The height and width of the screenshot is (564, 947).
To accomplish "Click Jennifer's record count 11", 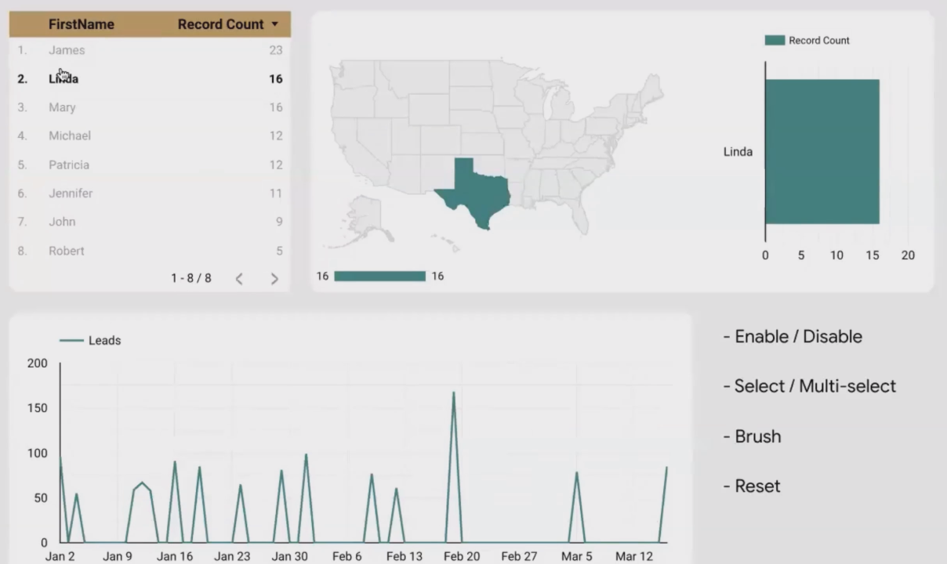I will (x=276, y=193).
